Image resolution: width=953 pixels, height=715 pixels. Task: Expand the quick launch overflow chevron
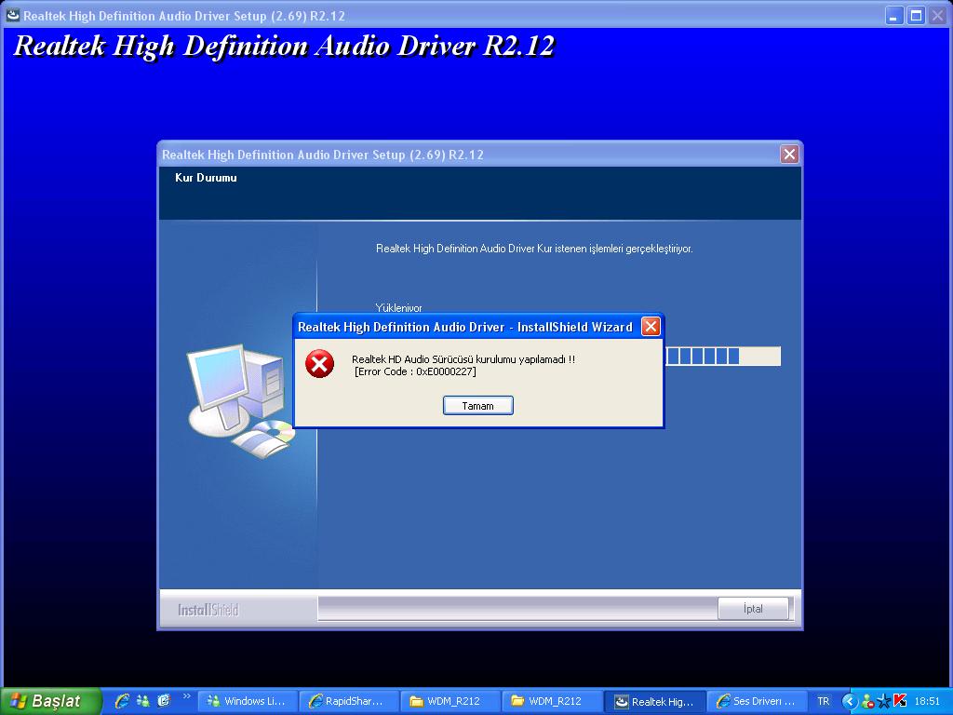186,696
